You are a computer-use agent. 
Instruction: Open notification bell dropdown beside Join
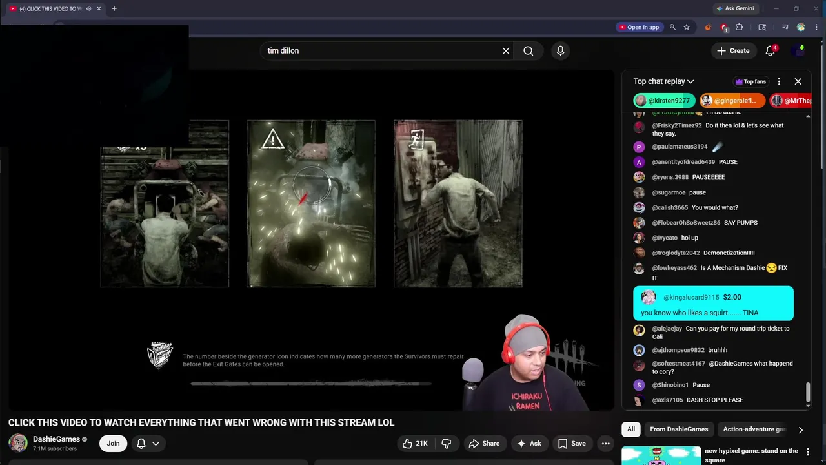coord(148,444)
